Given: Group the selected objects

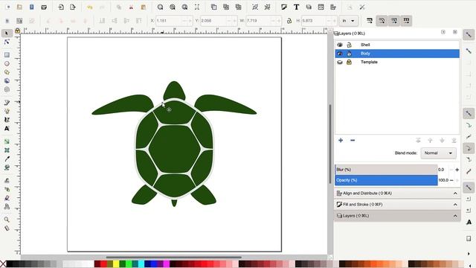Looking at the screenshot, I should pos(255,7).
